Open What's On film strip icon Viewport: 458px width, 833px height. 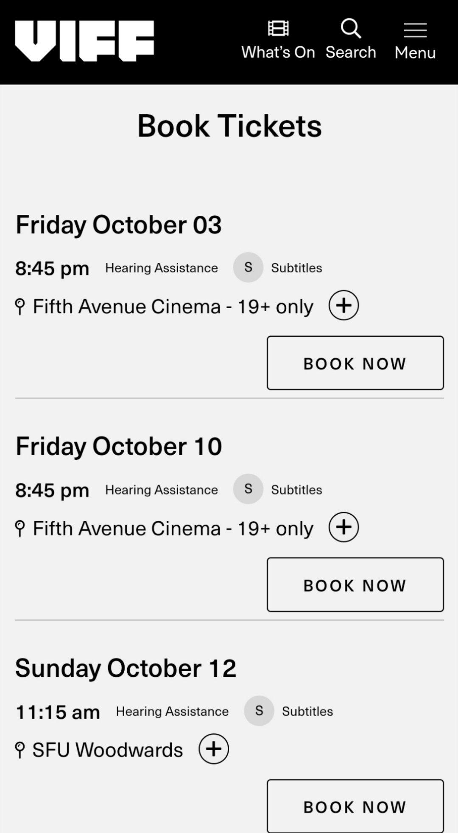point(278,28)
